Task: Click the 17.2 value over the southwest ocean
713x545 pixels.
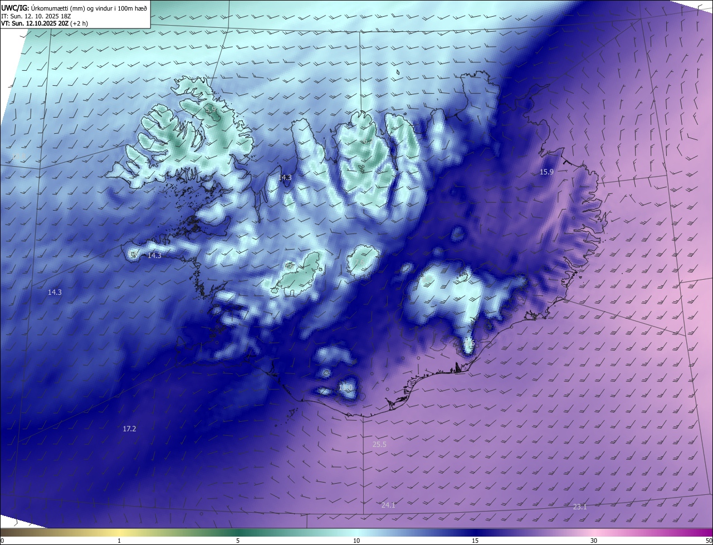Action: pos(129,429)
